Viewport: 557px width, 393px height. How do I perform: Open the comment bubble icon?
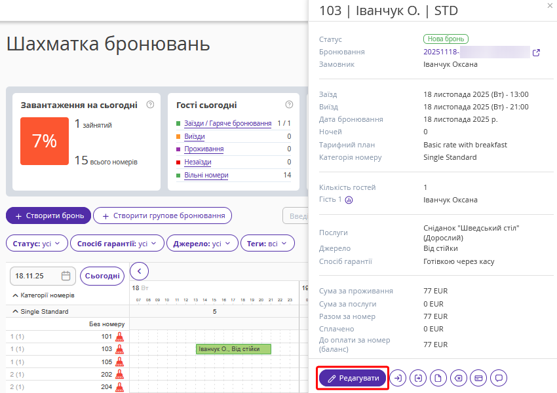(x=499, y=378)
